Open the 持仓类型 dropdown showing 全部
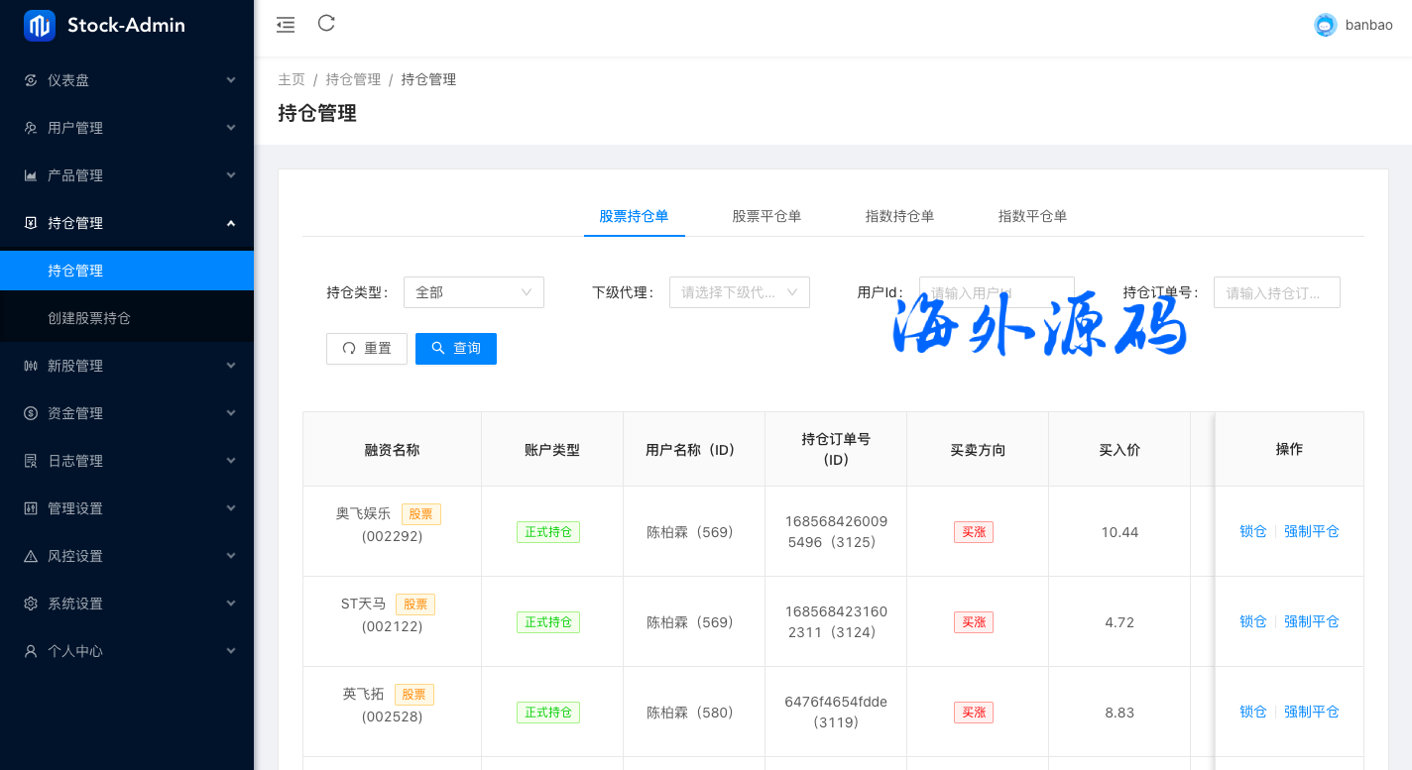The width and height of the screenshot is (1412, 770). [473, 292]
